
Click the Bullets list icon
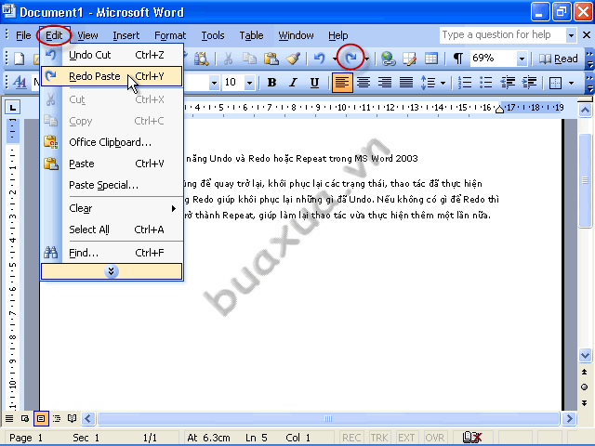pyautogui.click(x=485, y=83)
